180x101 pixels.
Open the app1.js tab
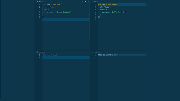coord(40,2)
